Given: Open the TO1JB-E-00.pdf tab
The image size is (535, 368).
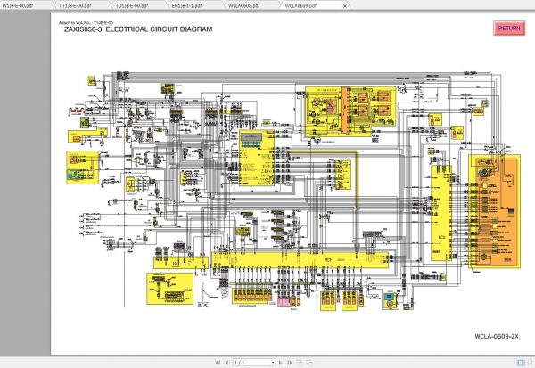Looking at the screenshot, I should [x=132, y=6].
